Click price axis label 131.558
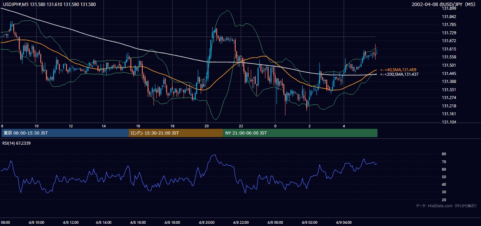Screen dimensions: 481x226 [x=449, y=57]
